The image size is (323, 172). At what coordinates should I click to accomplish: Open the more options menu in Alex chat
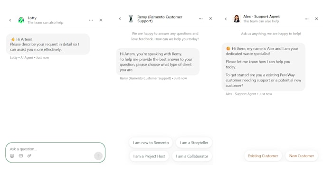point(306,19)
